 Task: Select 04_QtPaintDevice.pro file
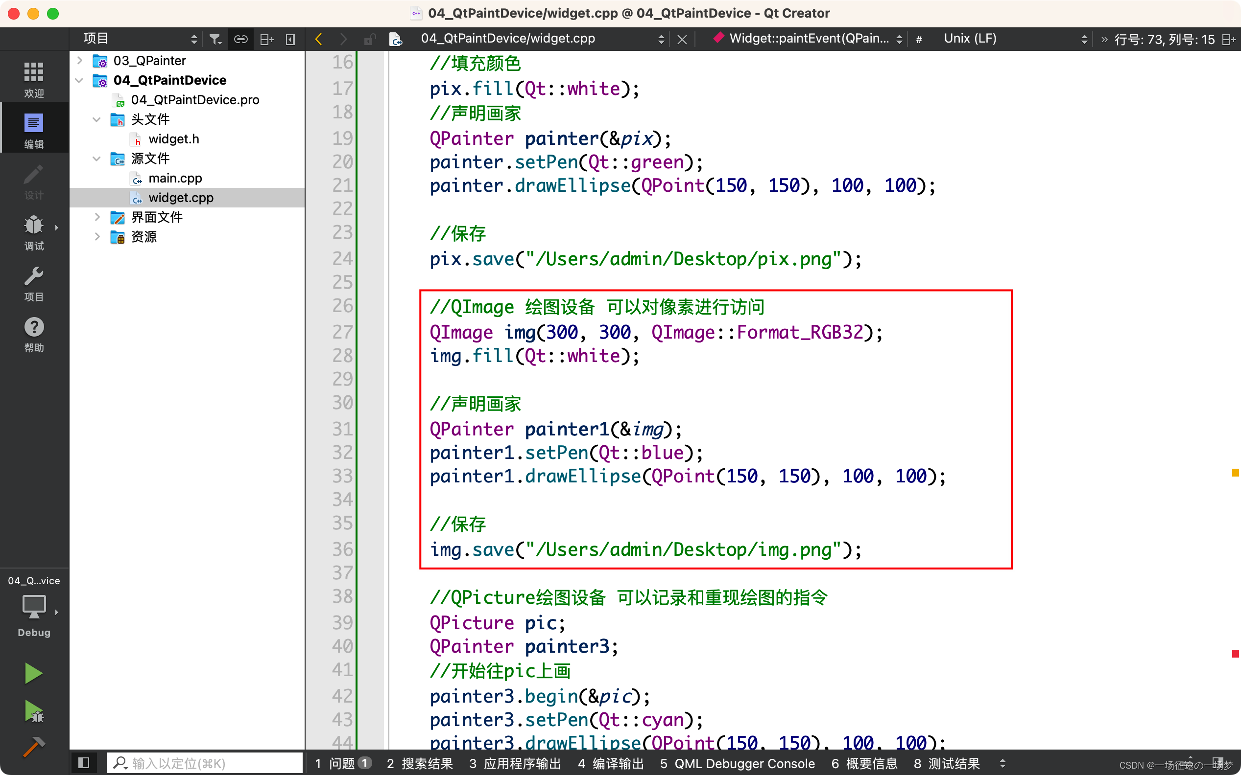[195, 100]
